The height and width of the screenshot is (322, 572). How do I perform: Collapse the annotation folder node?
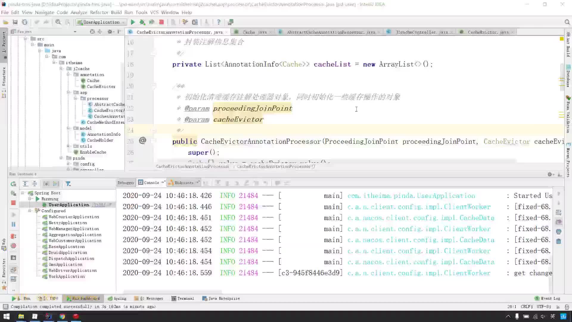point(68,75)
